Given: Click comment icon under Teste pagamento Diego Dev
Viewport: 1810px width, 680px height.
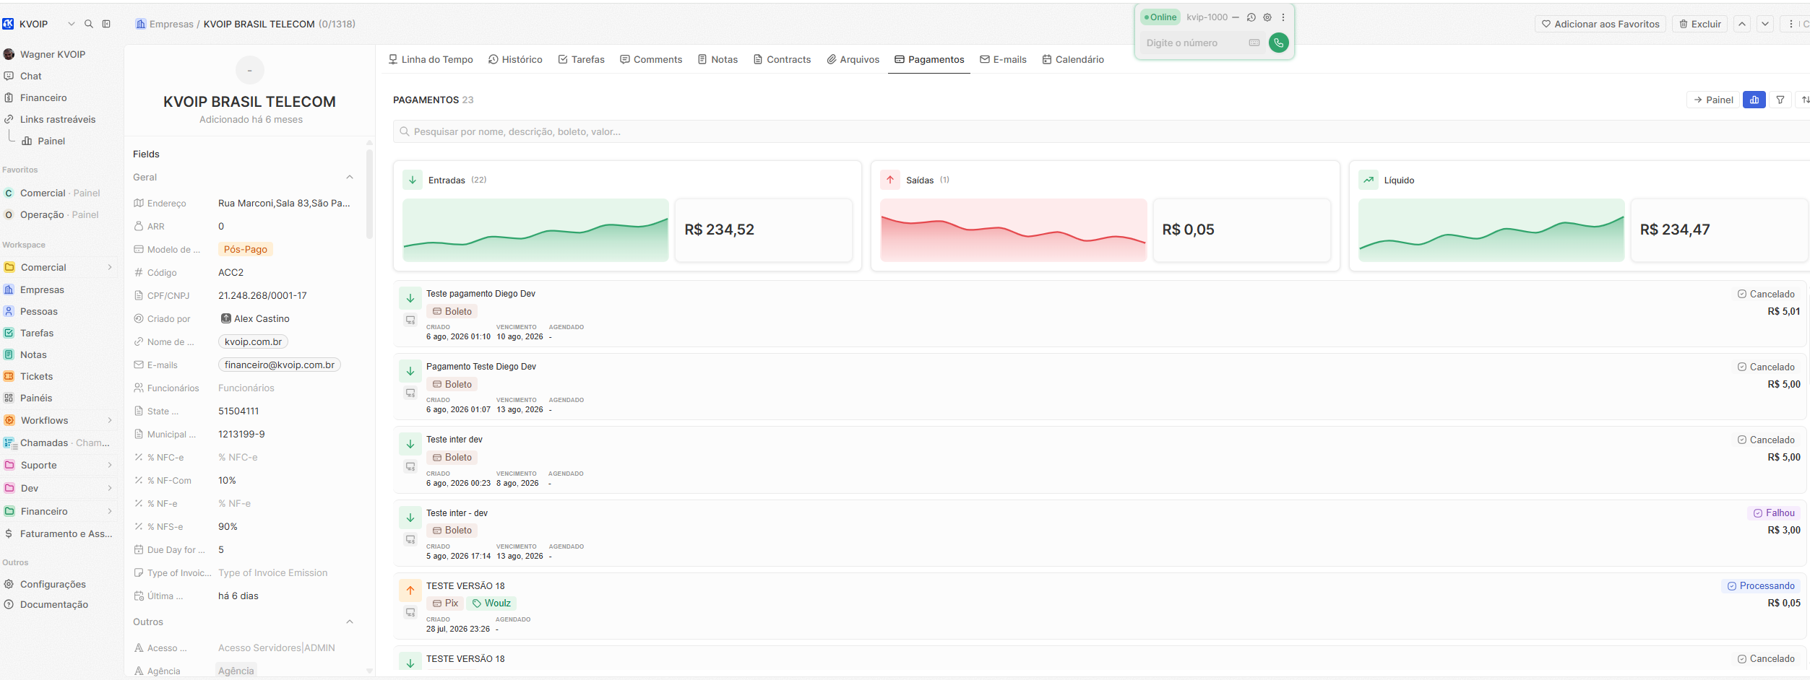Looking at the screenshot, I should point(410,320).
